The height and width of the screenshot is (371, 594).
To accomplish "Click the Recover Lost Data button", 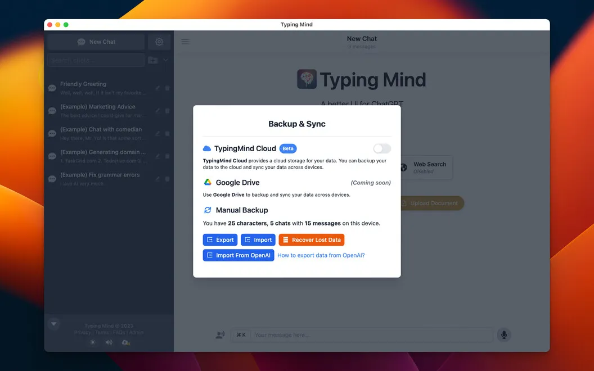I will [x=312, y=239].
